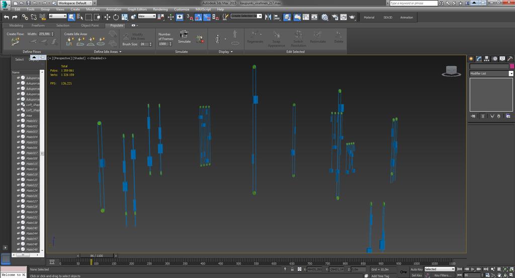Screen dimensions: 515x278
Task: Select the Move tool
Action: [x=107, y=17]
